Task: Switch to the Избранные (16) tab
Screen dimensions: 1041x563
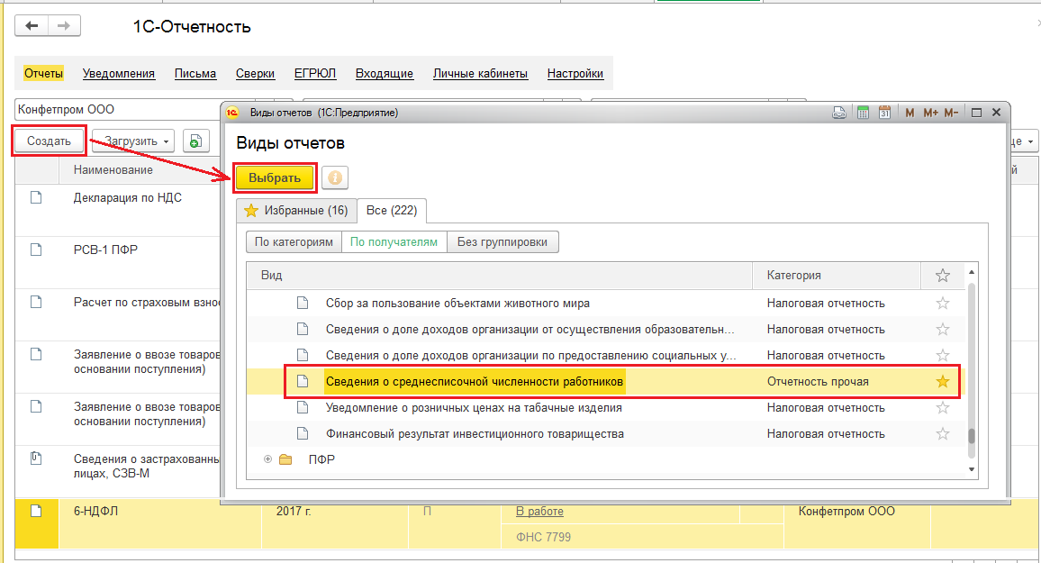Action: point(295,210)
